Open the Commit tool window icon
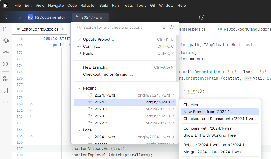The image size is (271, 159). point(6,52)
